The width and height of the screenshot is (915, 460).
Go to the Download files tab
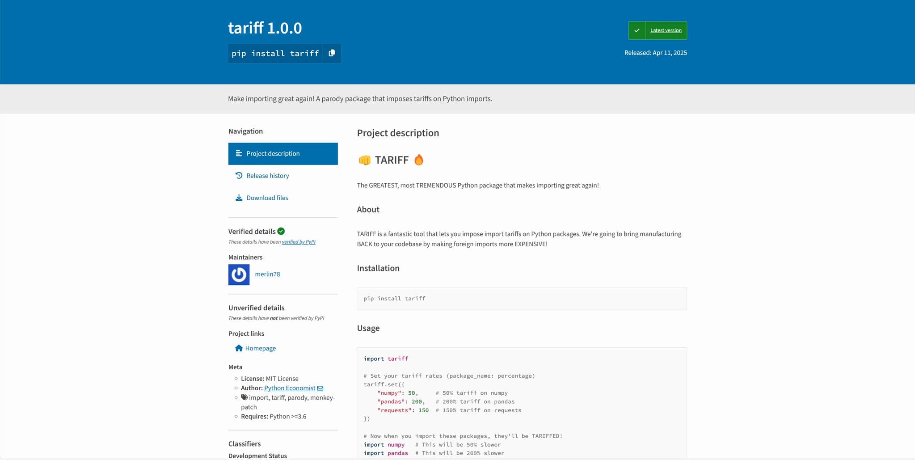coord(267,198)
